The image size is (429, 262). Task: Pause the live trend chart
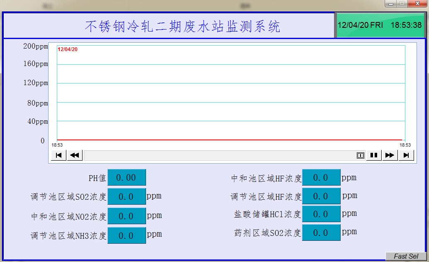(x=374, y=155)
